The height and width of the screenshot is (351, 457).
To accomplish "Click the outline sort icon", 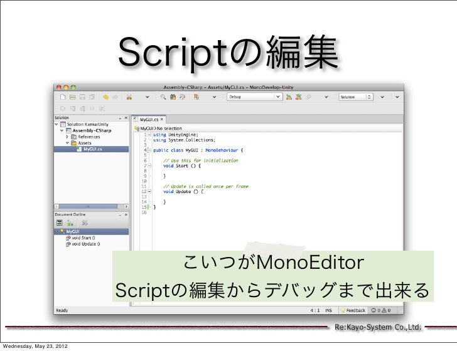I will tap(70, 223).
